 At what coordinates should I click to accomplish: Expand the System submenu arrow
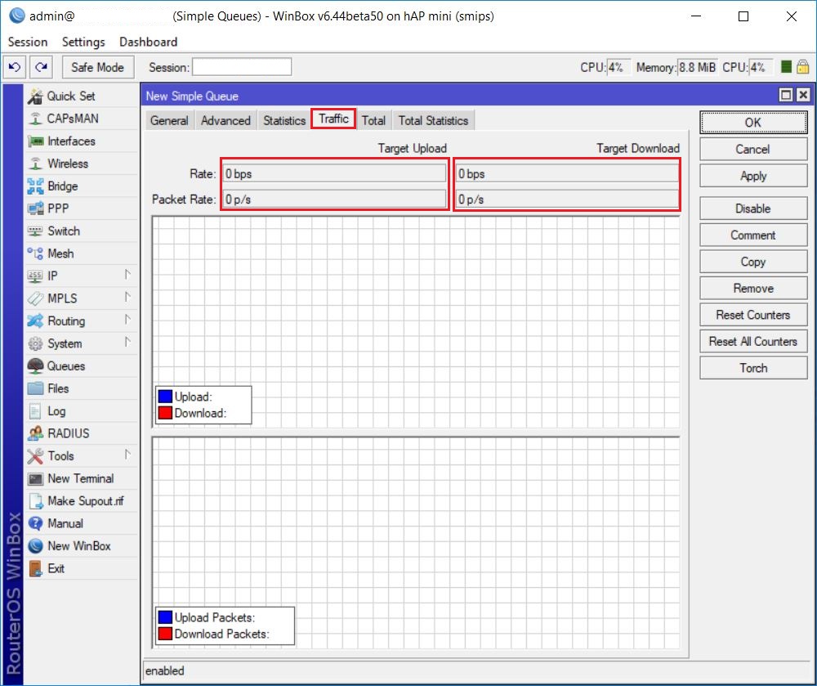[x=127, y=342]
